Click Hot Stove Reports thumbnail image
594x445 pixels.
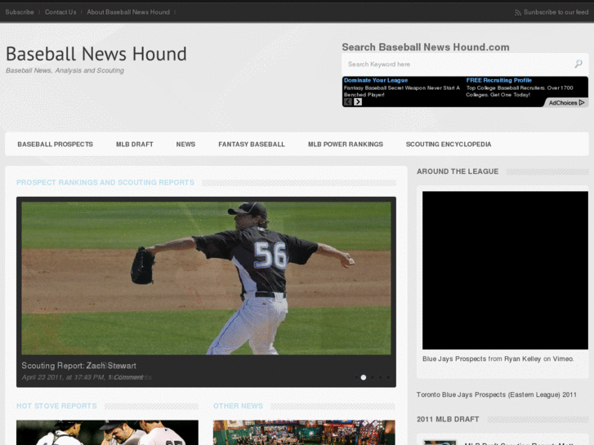pyautogui.click(x=107, y=433)
